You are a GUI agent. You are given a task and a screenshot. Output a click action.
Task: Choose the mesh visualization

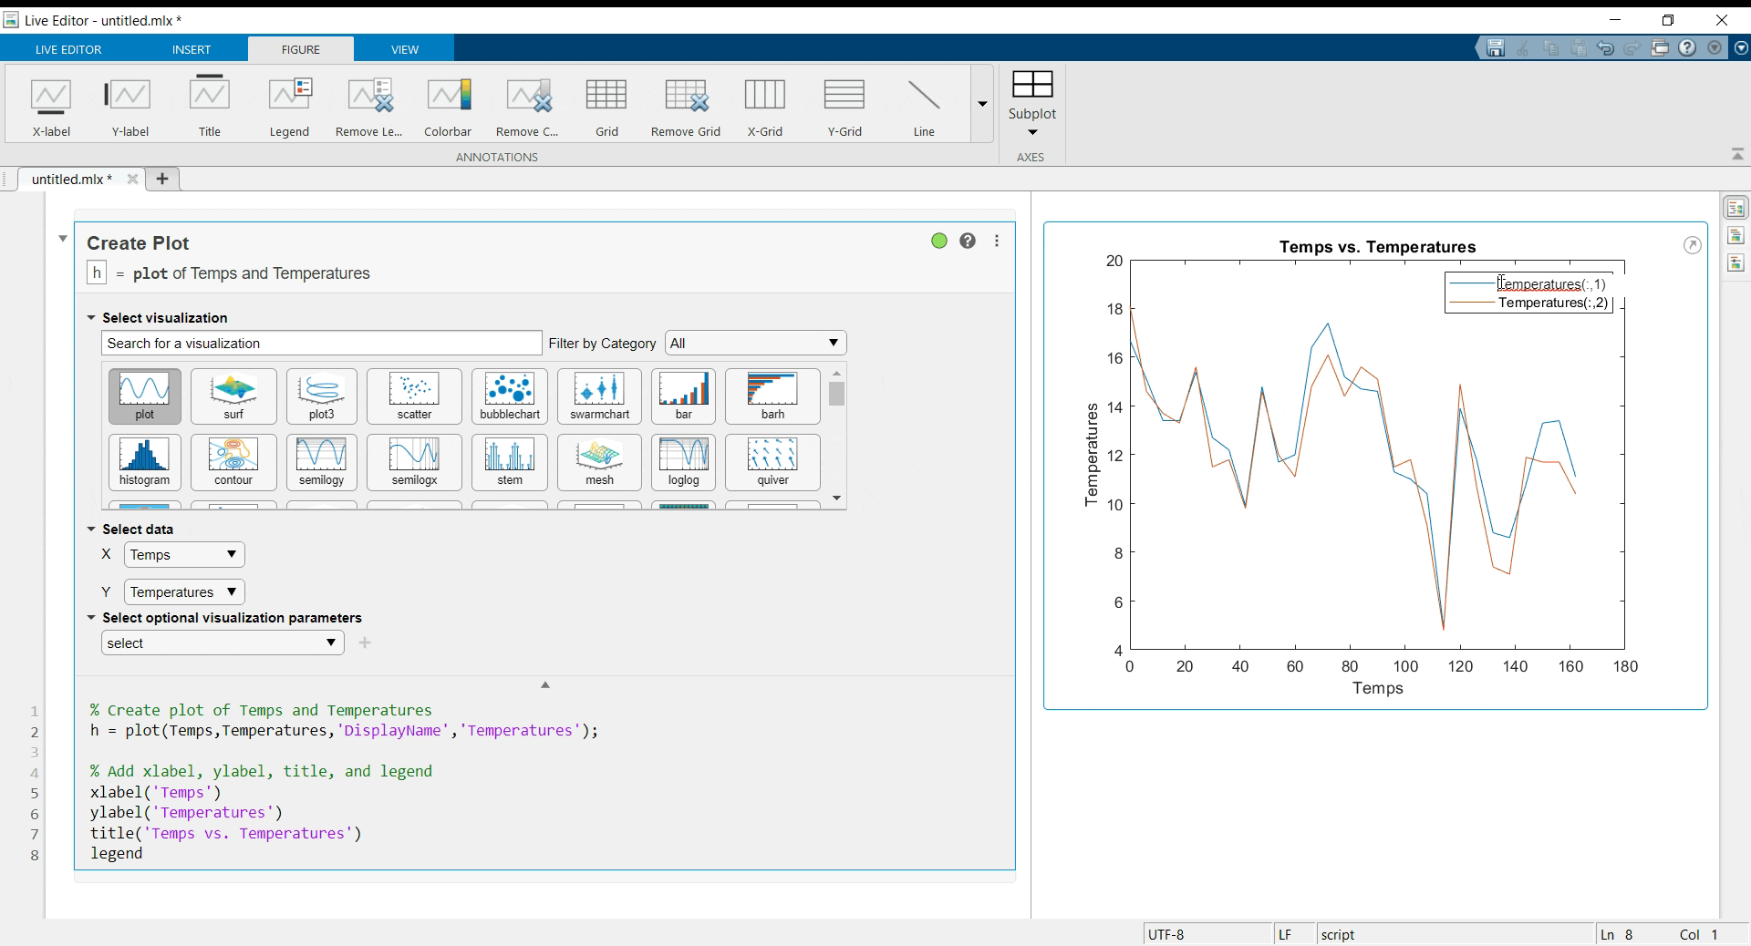[599, 462]
